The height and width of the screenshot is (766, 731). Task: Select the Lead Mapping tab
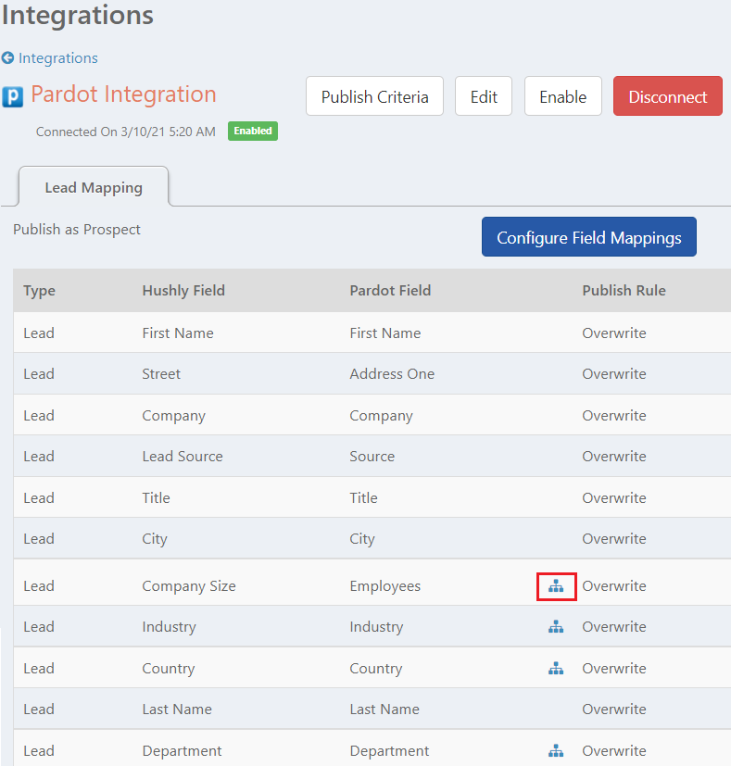pos(94,188)
